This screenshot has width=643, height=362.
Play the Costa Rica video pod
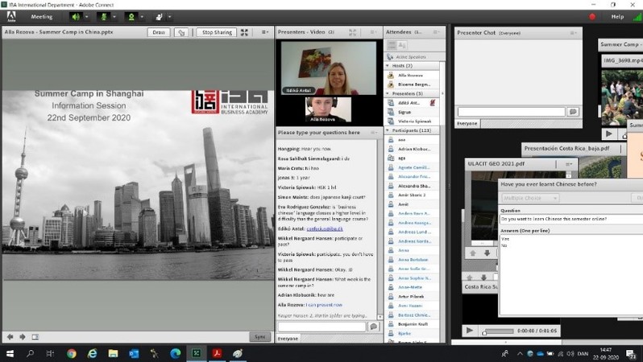click(470, 331)
